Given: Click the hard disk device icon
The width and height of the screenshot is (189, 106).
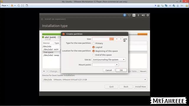Looking at the screenshot, I should [158, 6].
